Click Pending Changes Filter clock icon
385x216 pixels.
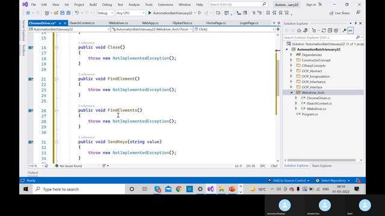click(314, 31)
